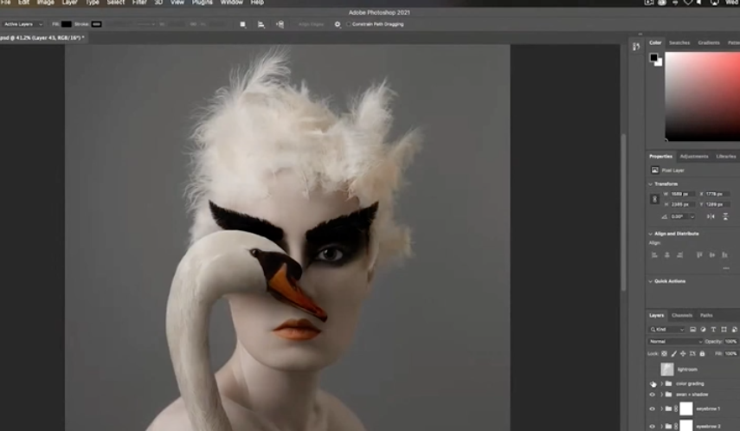This screenshot has width=740, height=431.
Task: Switch to the Adjustments tab
Action: click(693, 157)
